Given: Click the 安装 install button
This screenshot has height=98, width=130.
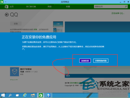Looking at the screenshot, I should [x=16, y=24].
